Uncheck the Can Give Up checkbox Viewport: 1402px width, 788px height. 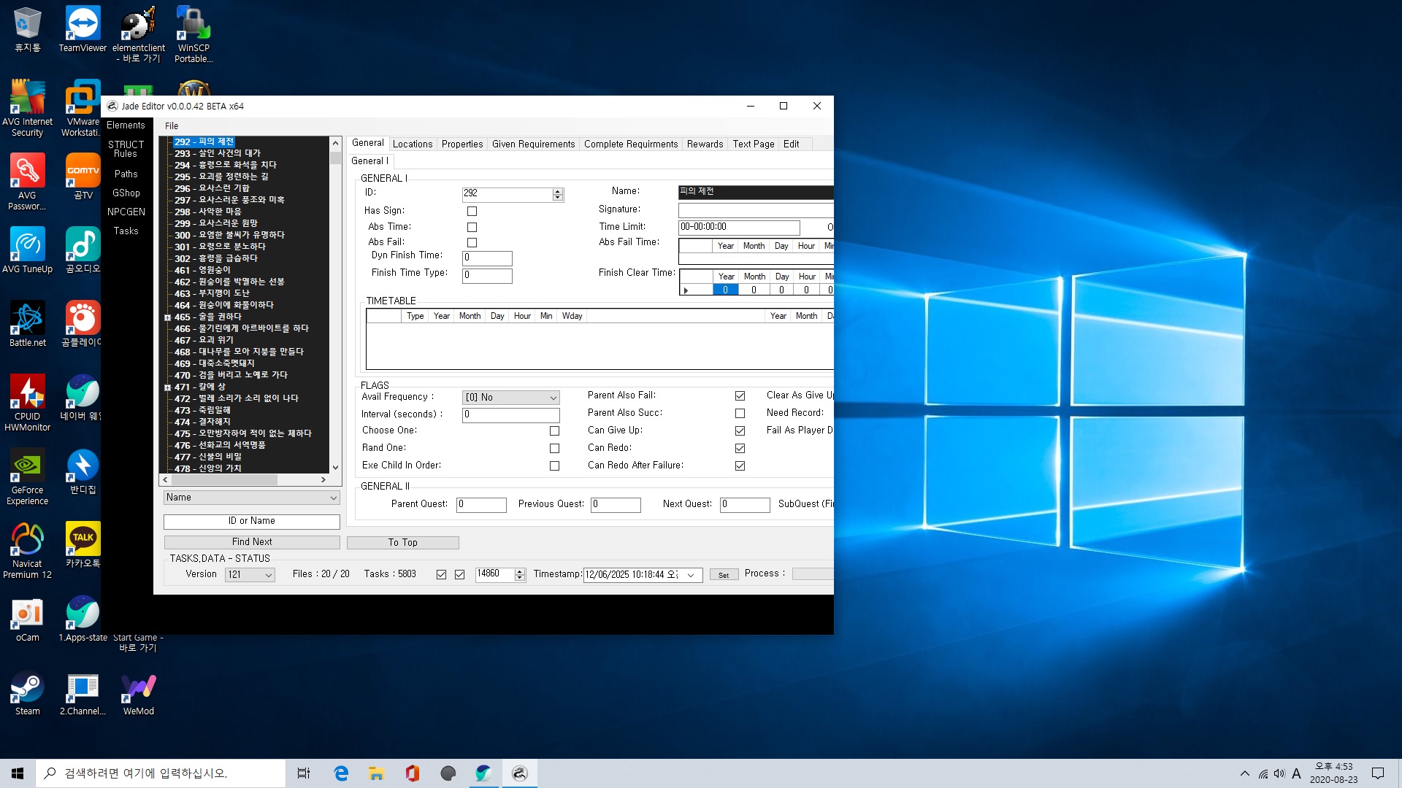[x=740, y=431]
